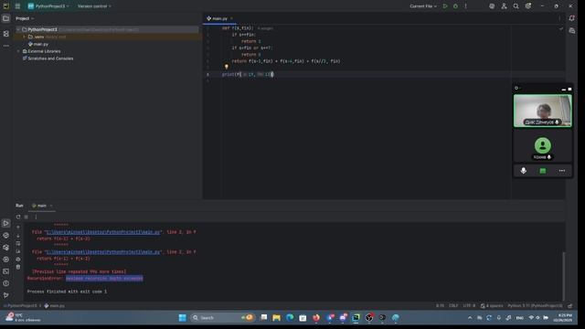The image size is (585, 329).
Task: Clear console output with trash icon
Action: point(18,267)
